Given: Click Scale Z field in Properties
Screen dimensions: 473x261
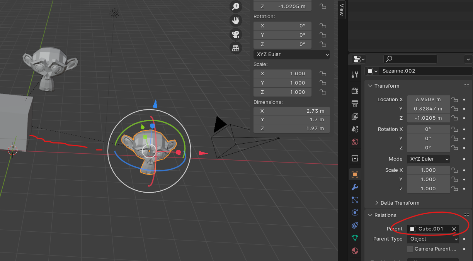Looking at the screenshot, I should click(x=428, y=189).
